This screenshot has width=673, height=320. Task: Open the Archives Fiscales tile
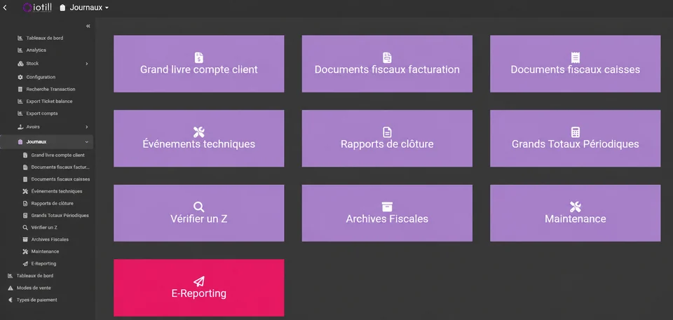click(387, 213)
